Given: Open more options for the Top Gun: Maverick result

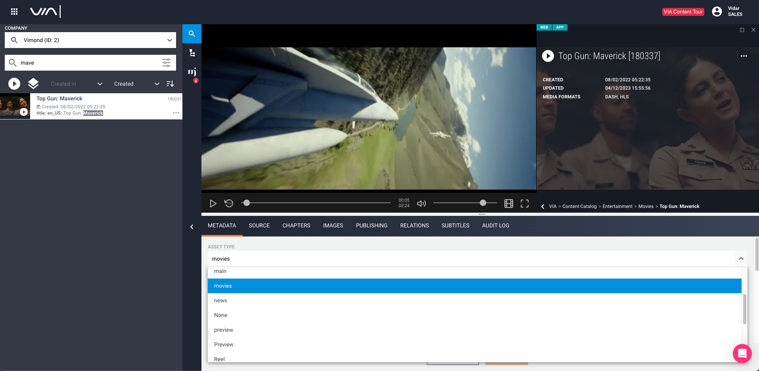Looking at the screenshot, I should click(176, 113).
